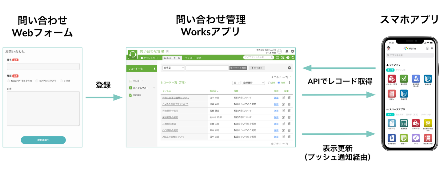Click the QR code icon in green toolbar
Screen dimensions: 443x169
[278, 57]
